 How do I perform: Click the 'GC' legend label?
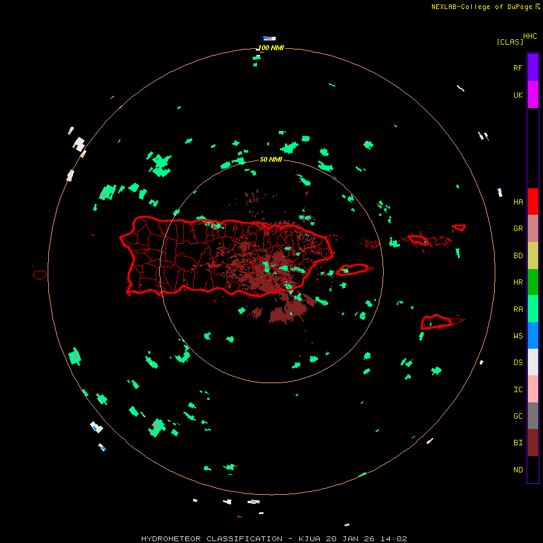pyautogui.click(x=518, y=416)
